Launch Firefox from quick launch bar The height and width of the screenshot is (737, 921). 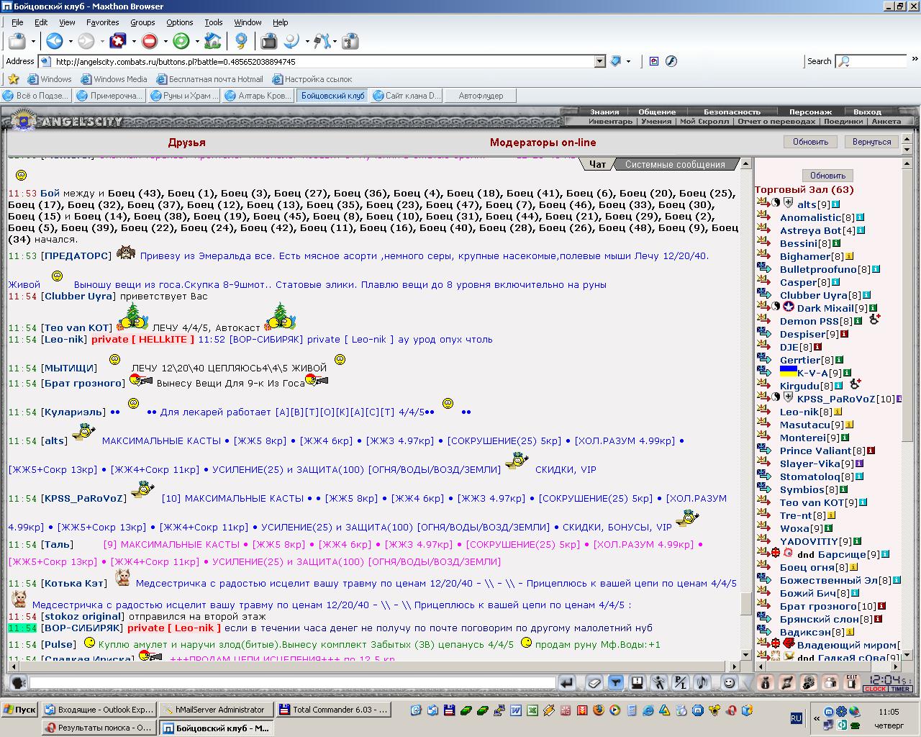point(599,710)
